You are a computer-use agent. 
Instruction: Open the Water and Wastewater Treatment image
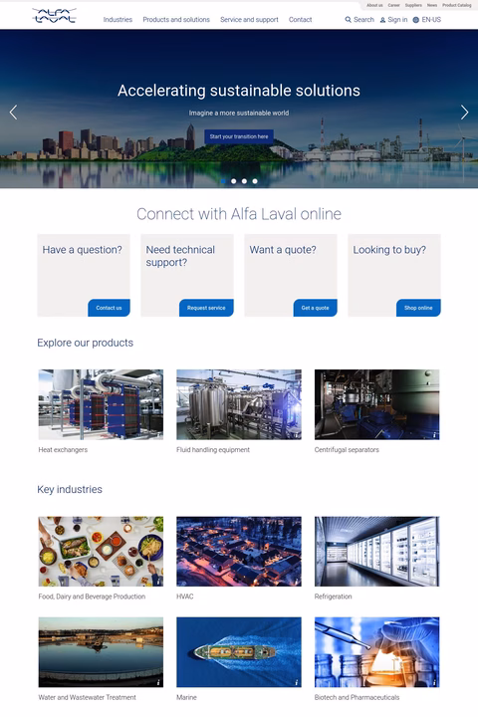point(101,652)
